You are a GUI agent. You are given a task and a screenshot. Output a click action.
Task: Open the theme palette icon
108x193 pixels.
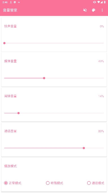[94, 10]
